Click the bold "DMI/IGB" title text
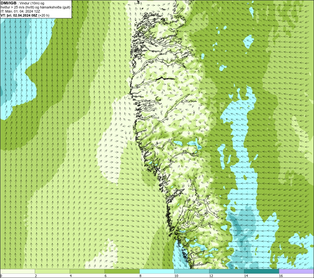The image size is (314, 278). (x=8, y=3)
